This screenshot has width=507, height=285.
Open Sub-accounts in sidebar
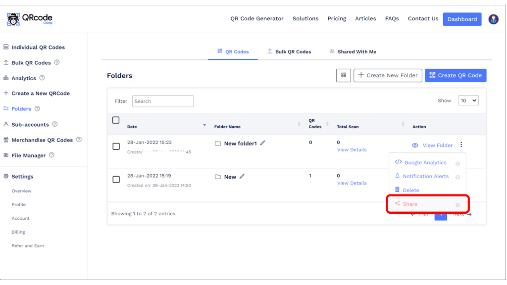point(30,124)
